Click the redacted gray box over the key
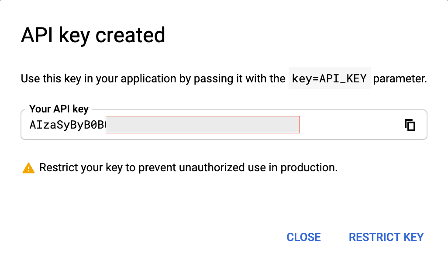This screenshot has width=448, height=265. point(203,125)
